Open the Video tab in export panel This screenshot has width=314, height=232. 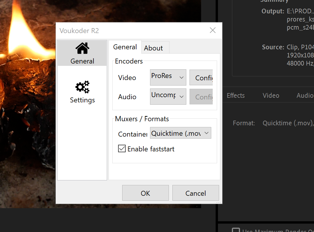point(271,95)
